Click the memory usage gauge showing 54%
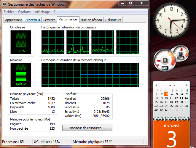 point(181,53)
